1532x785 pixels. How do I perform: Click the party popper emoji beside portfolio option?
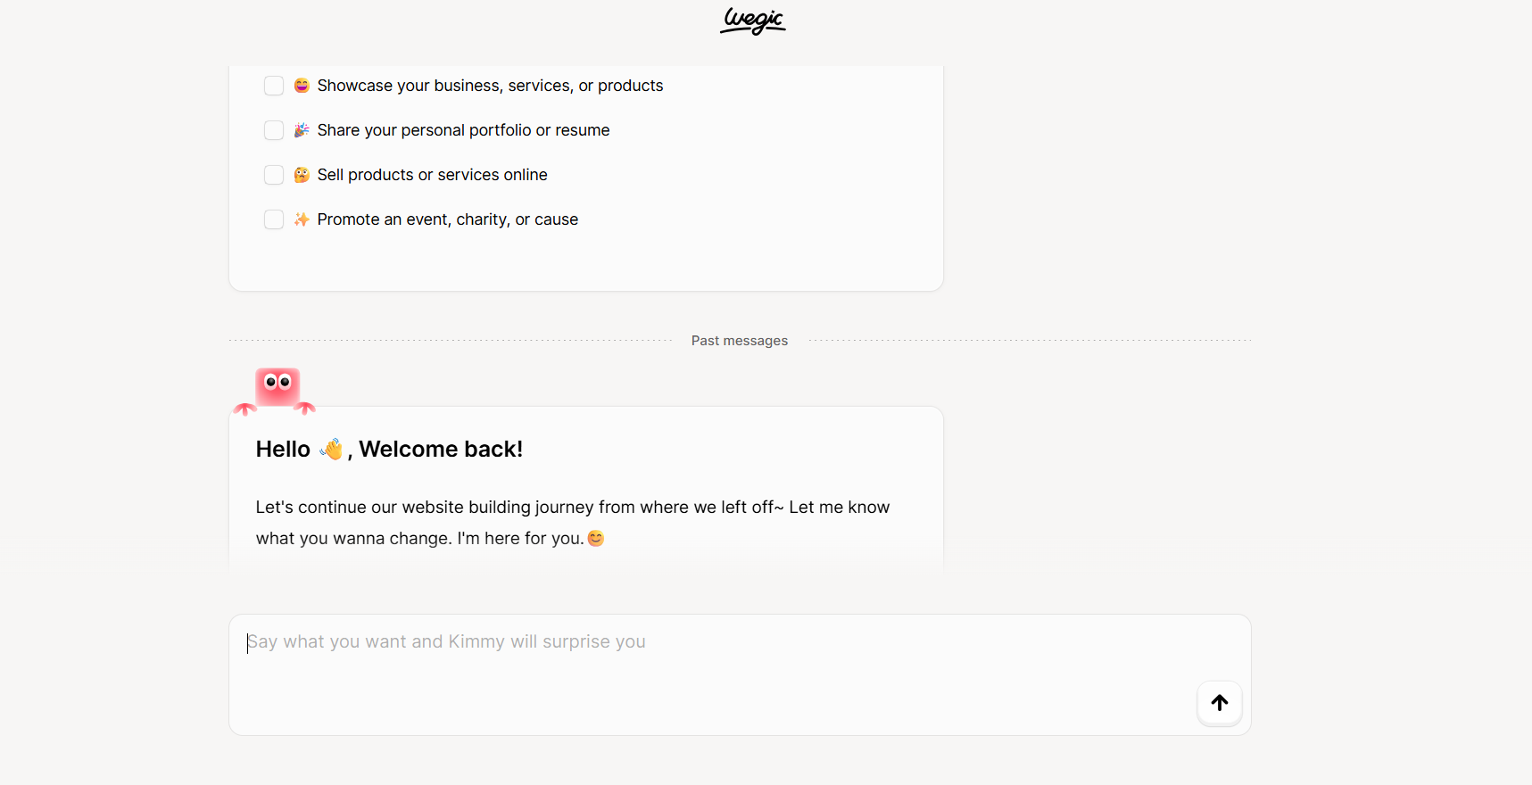[302, 130]
